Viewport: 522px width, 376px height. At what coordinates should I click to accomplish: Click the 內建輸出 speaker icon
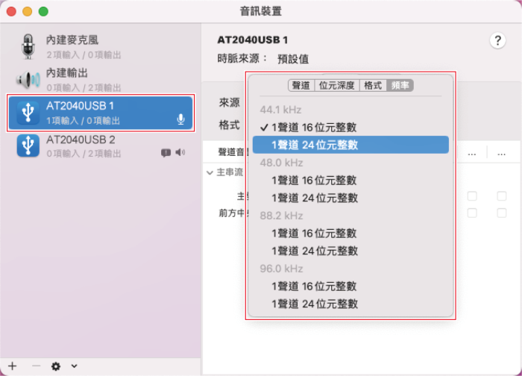click(x=28, y=79)
